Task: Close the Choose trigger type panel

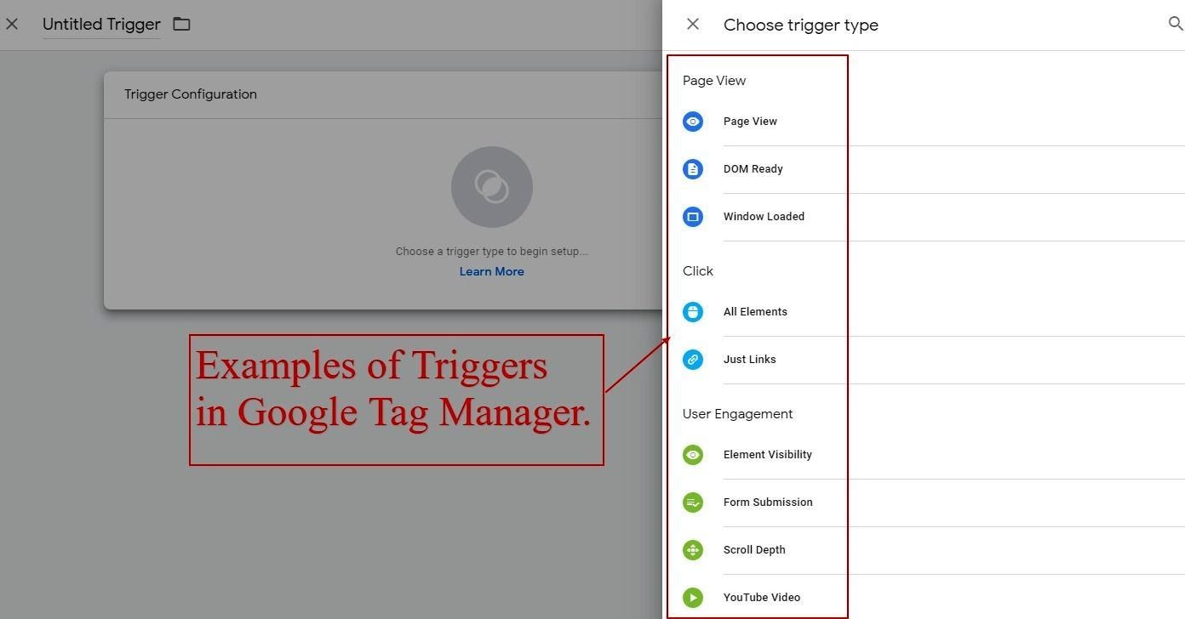Action: click(x=692, y=24)
